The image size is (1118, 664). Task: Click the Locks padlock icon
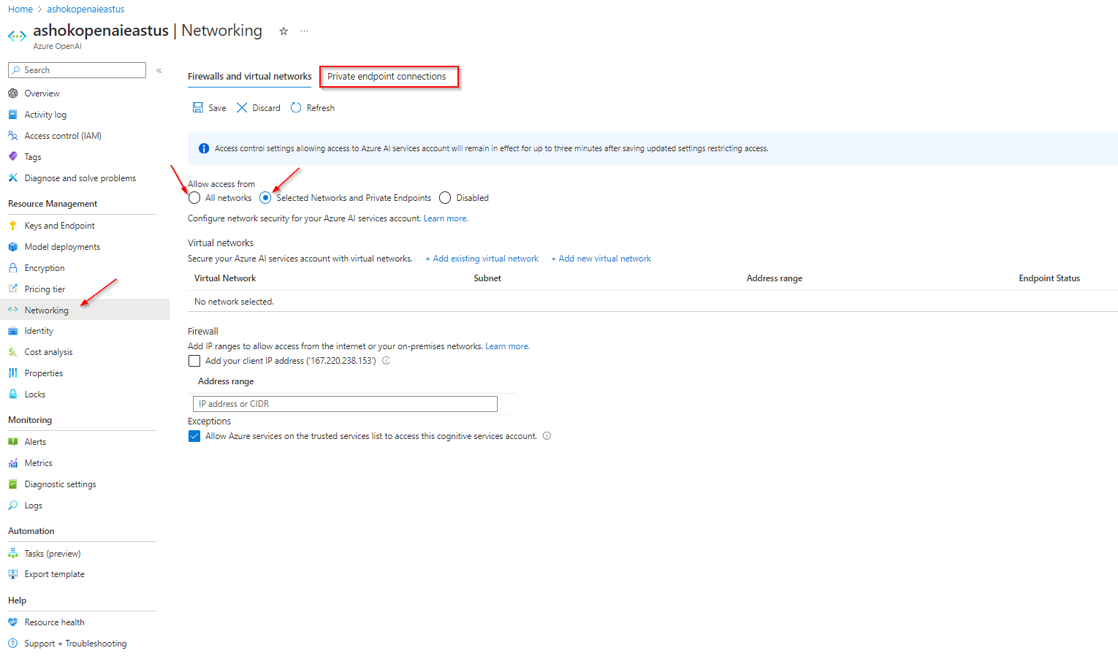[x=12, y=394]
